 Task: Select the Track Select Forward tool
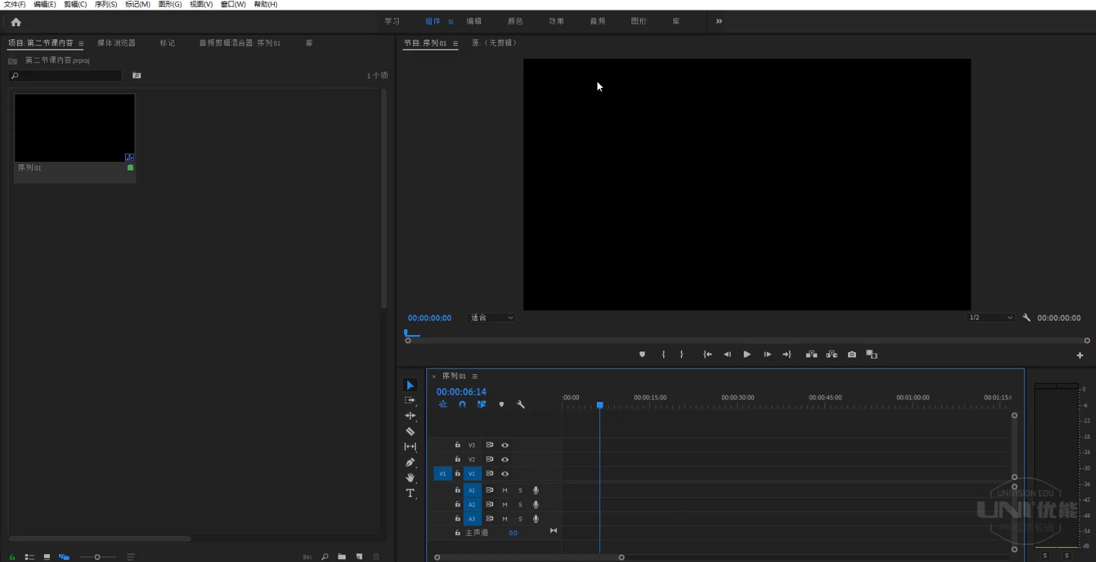(x=410, y=400)
